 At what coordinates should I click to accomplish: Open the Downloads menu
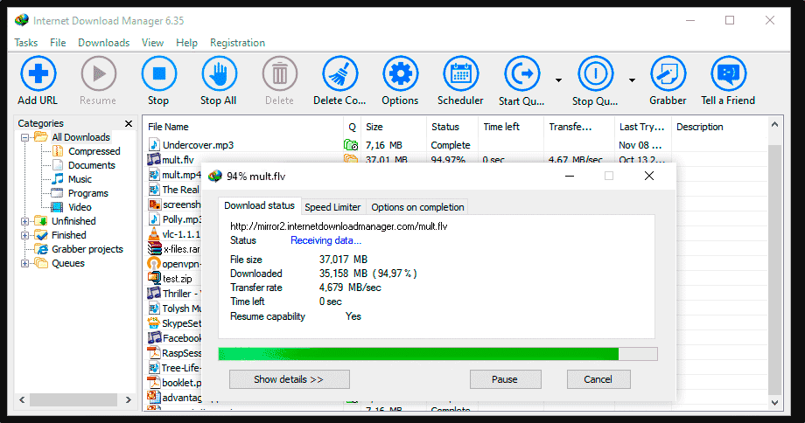[x=103, y=43]
